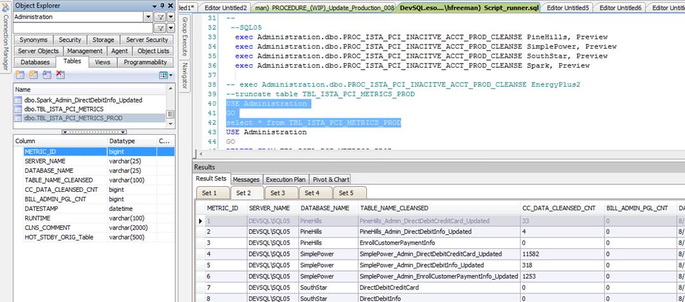Select the SERVER_NAME column row in column list
This screenshot has height=302, width=685.
(x=95, y=161)
